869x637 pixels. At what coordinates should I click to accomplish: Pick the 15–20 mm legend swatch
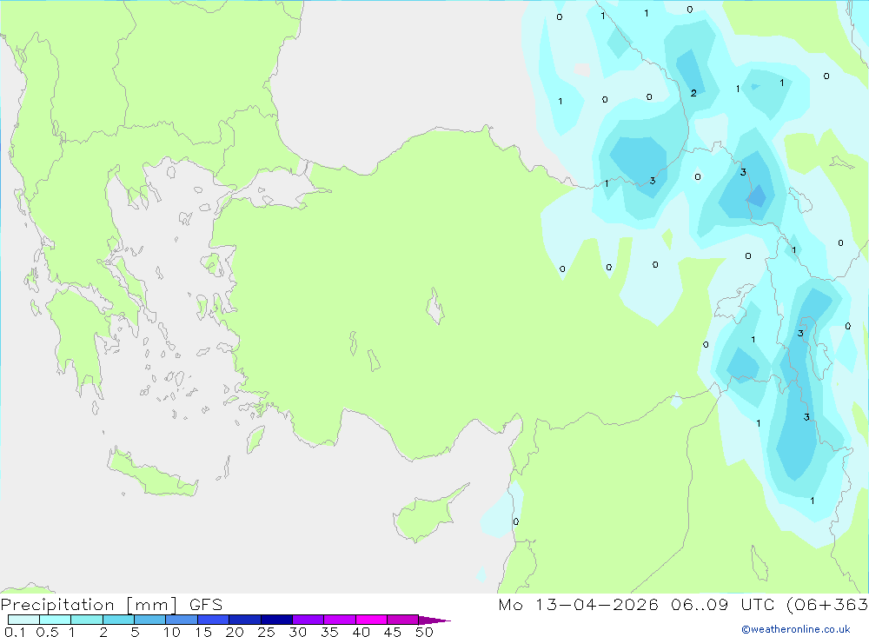[214, 620]
